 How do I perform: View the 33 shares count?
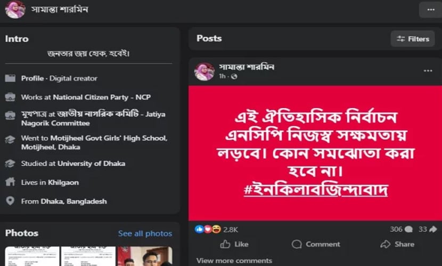(x=427, y=229)
